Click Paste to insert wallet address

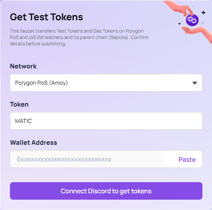[x=187, y=159]
